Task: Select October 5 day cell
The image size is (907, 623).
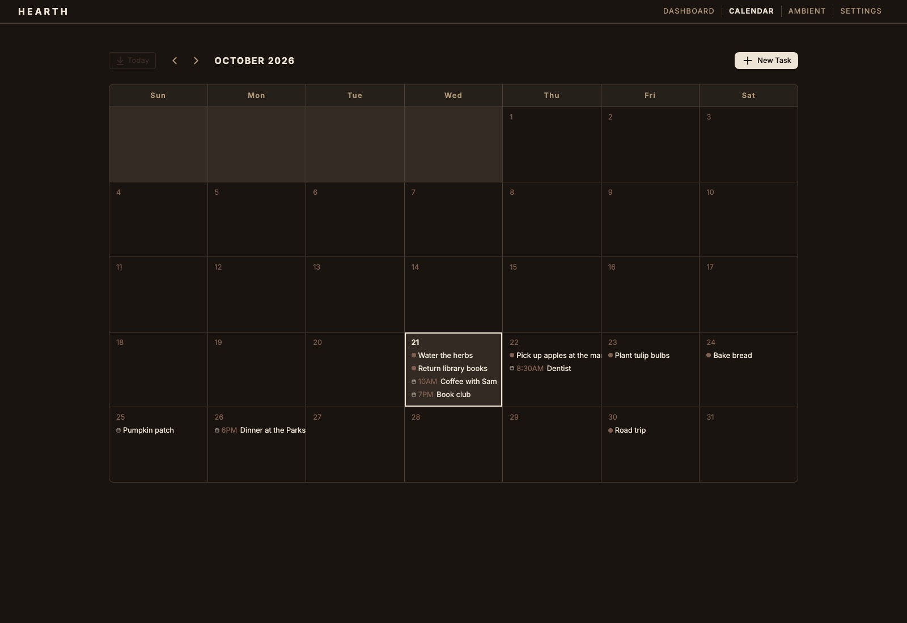Action: 257,220
